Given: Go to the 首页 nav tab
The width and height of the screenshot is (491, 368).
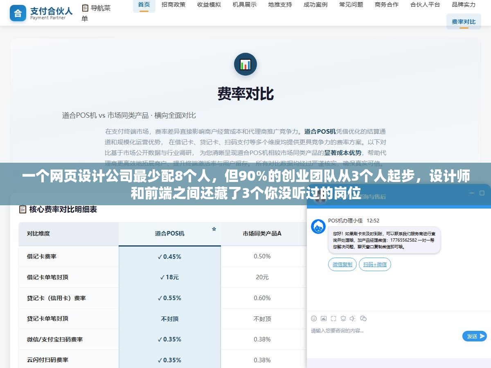Looking at the screenshot, I should (x=144, y=5).
